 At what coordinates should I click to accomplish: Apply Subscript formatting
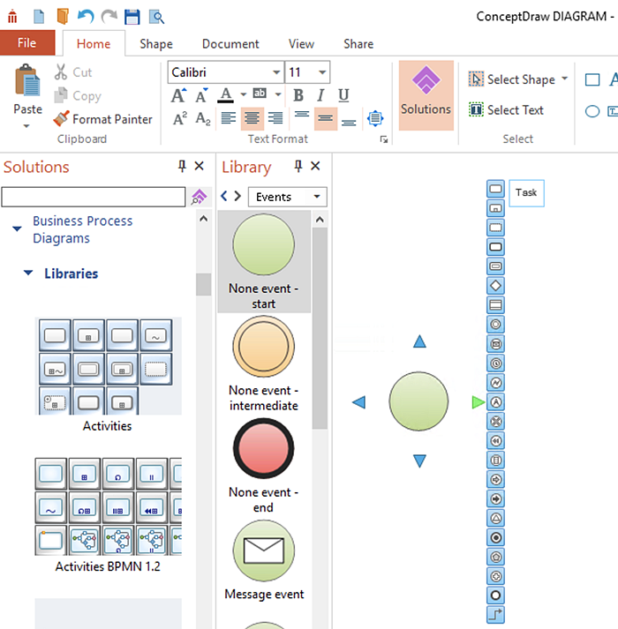pos(203,118)
